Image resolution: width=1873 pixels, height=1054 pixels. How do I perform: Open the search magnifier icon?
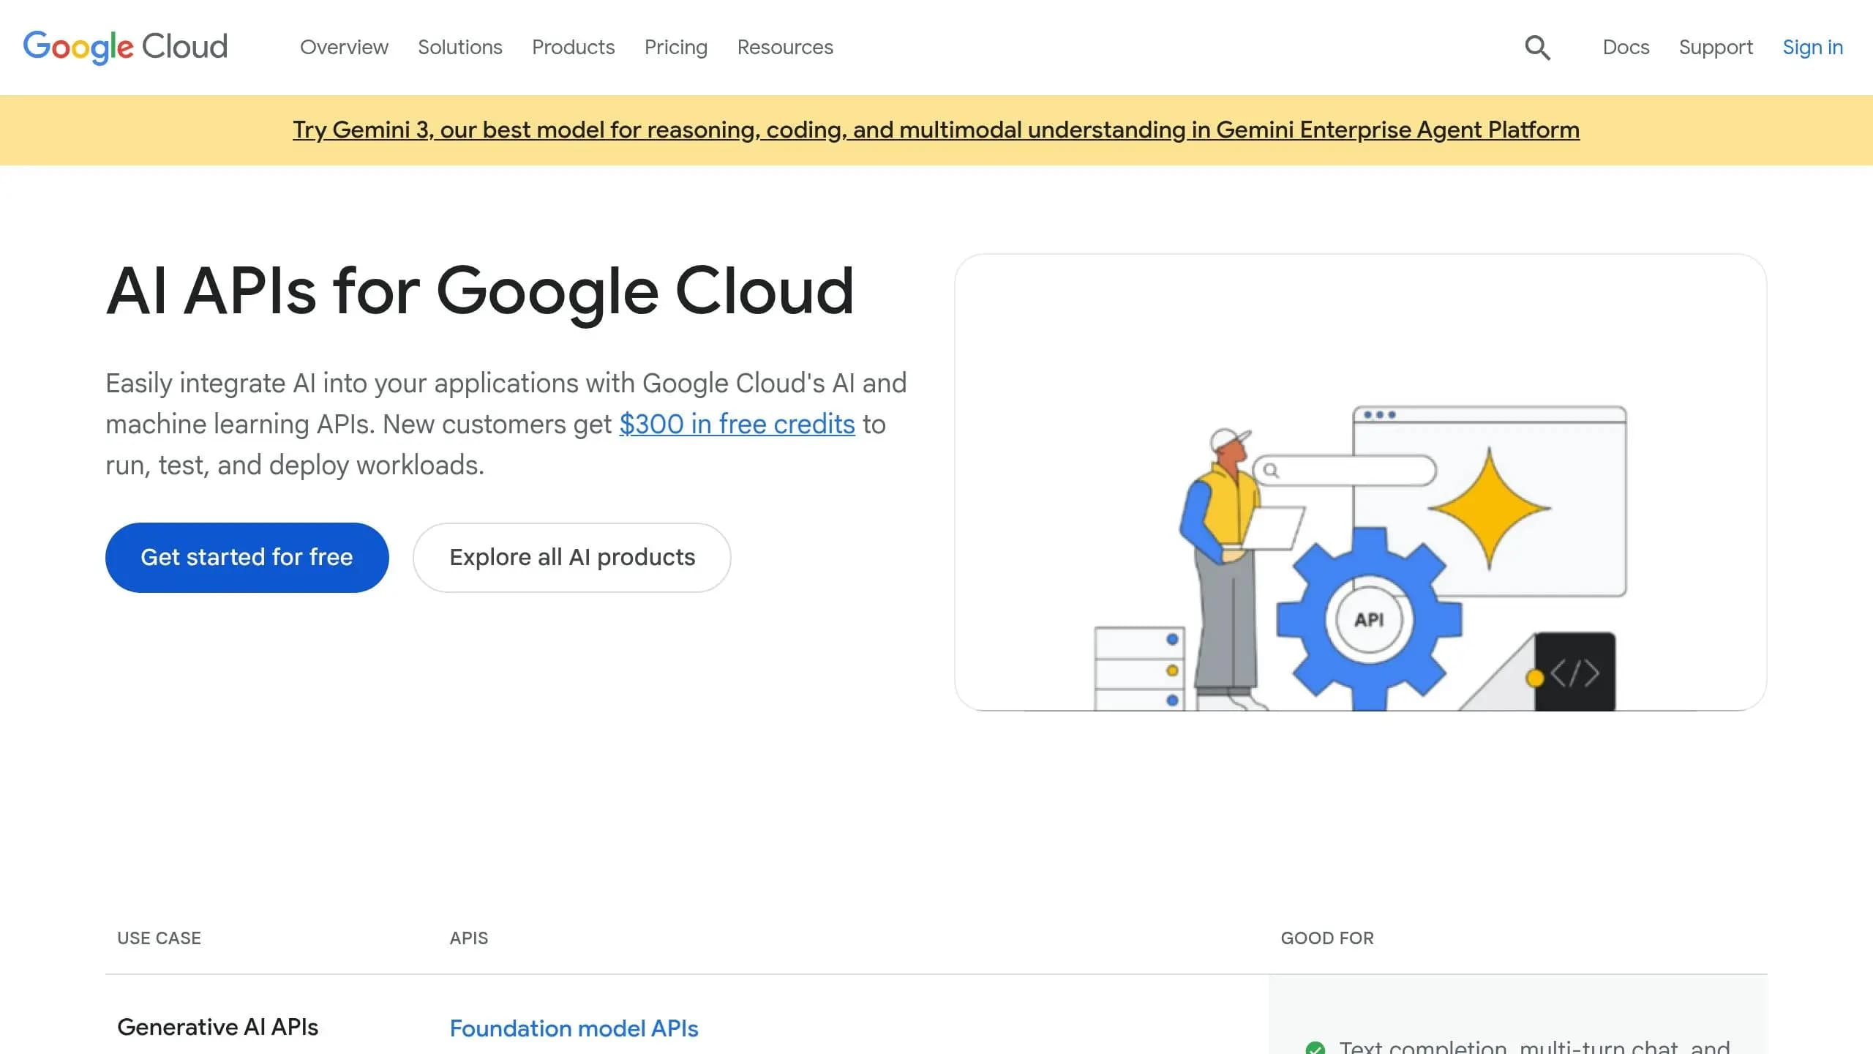pos(1537,48)
